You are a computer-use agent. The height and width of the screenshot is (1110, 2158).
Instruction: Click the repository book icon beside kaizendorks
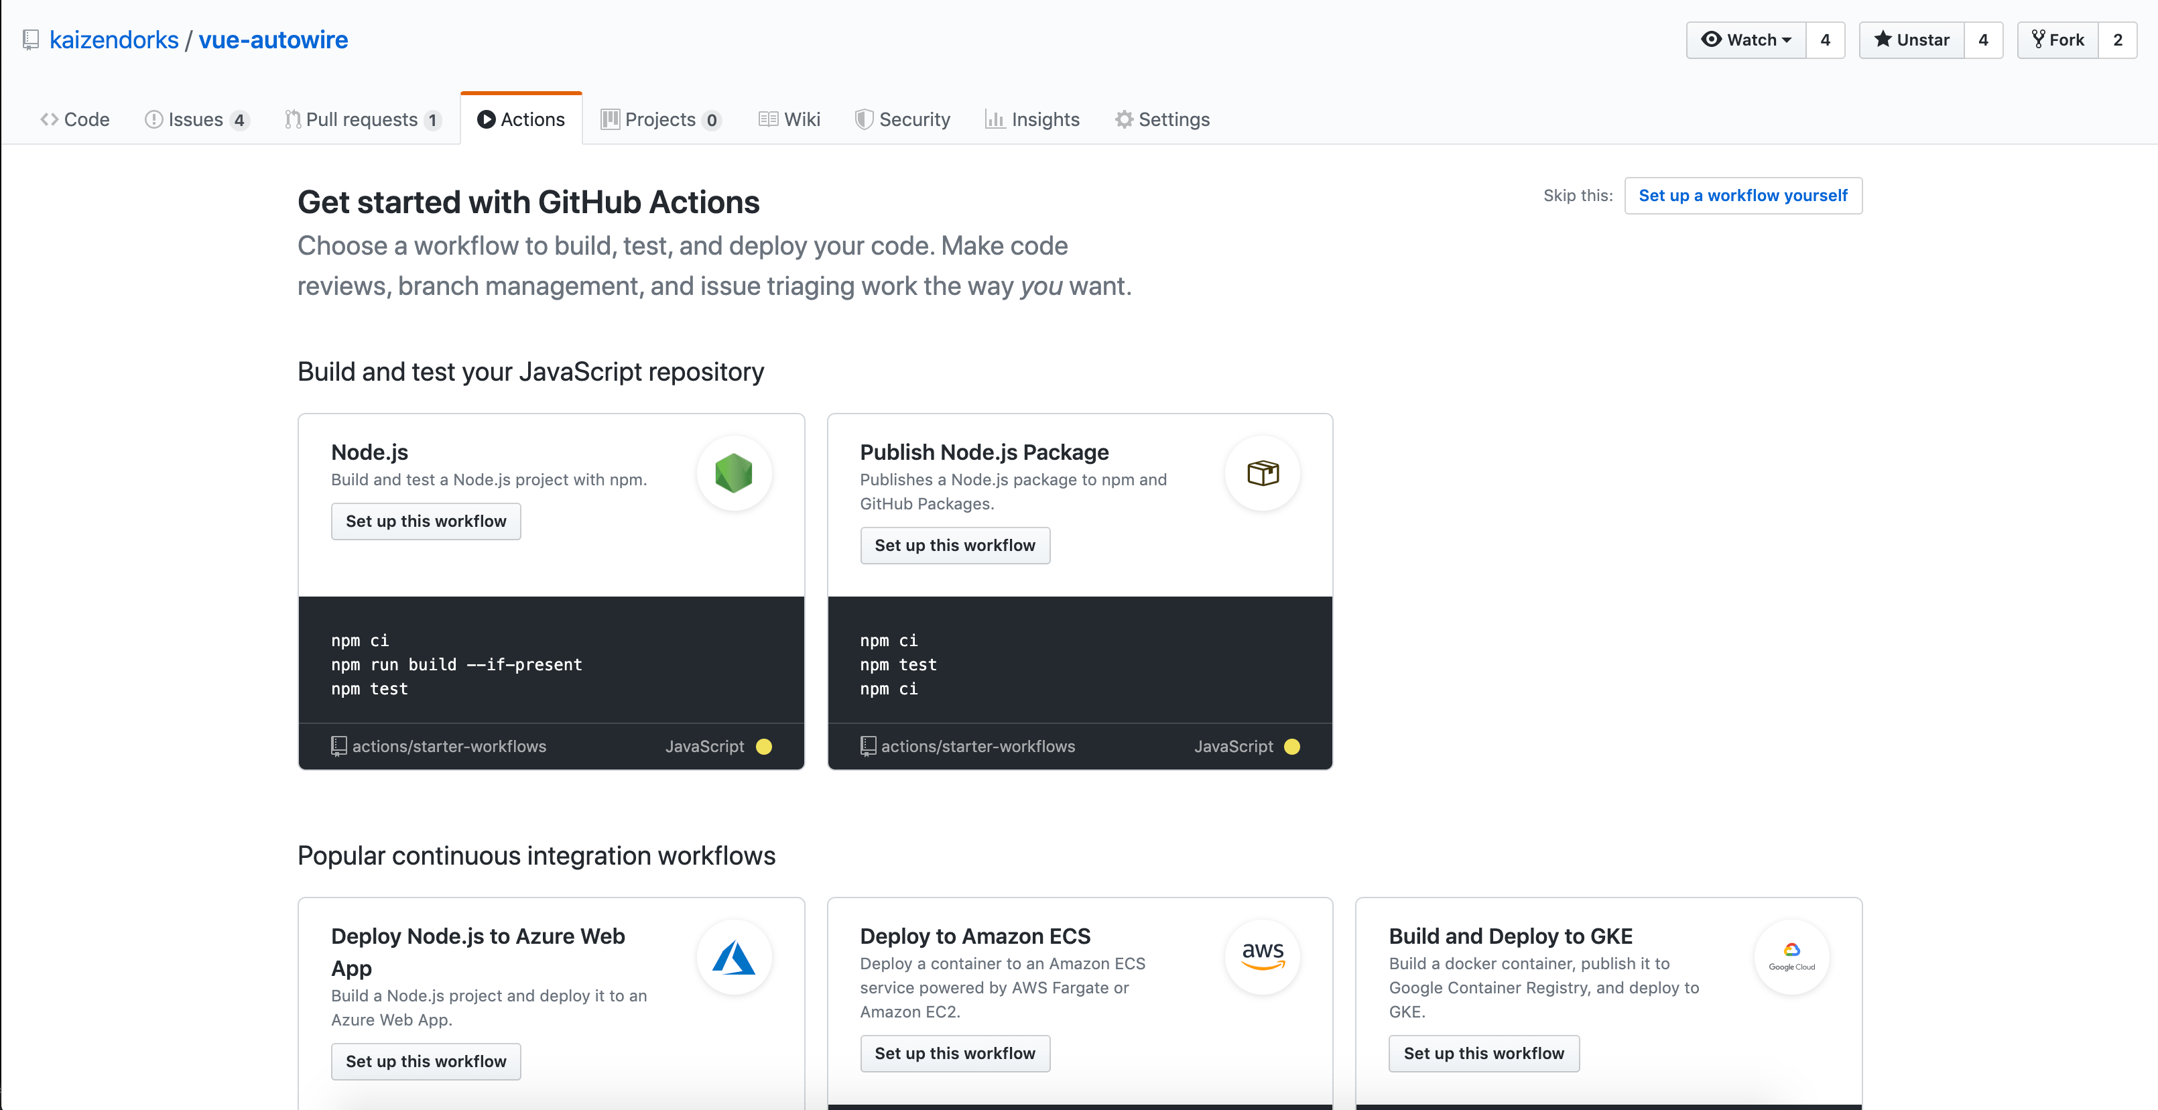click(x=31, y=40)
